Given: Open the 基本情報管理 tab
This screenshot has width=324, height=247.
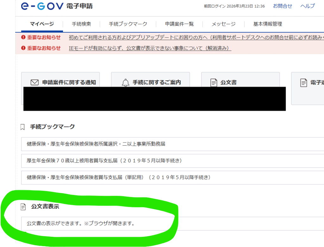Looking at the screenshot, I should tap(267, 24).
